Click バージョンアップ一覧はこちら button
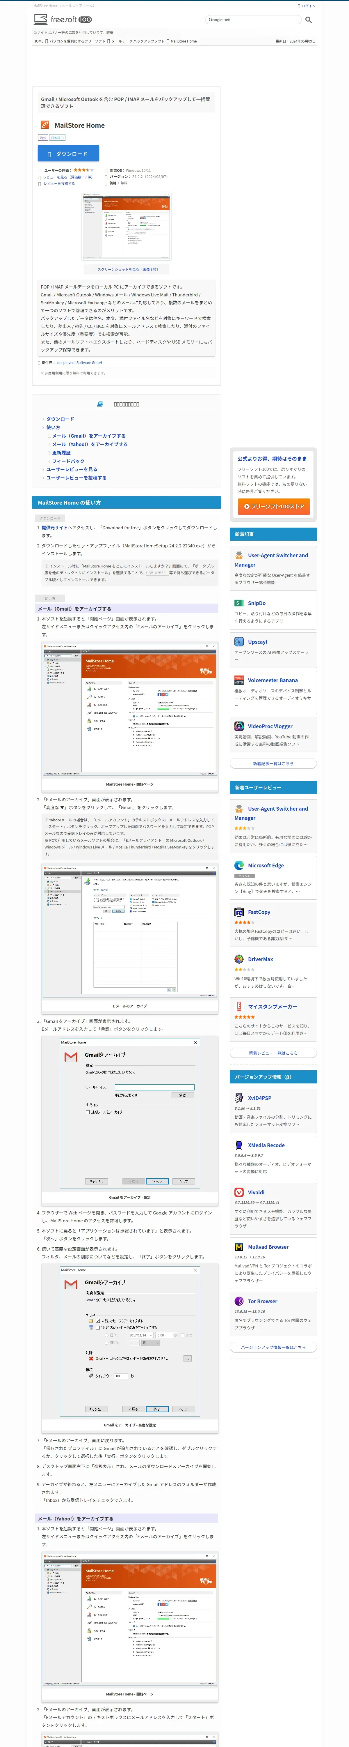The image size is (349, 1747). click(273, 1348)
